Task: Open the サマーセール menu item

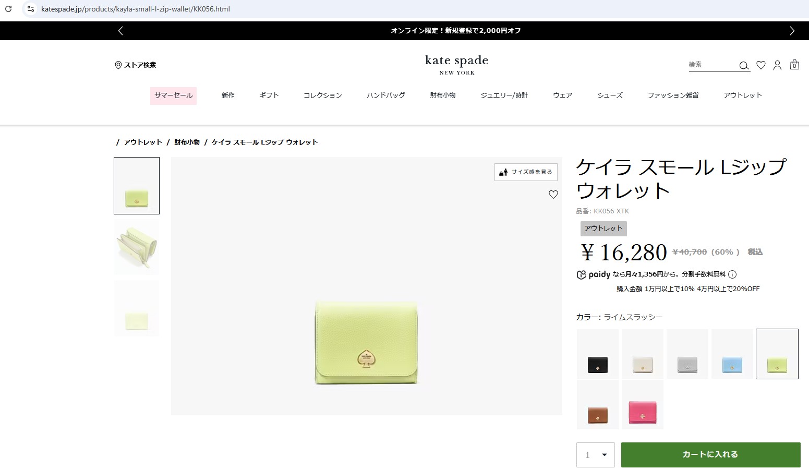Action: coord(173,95)
